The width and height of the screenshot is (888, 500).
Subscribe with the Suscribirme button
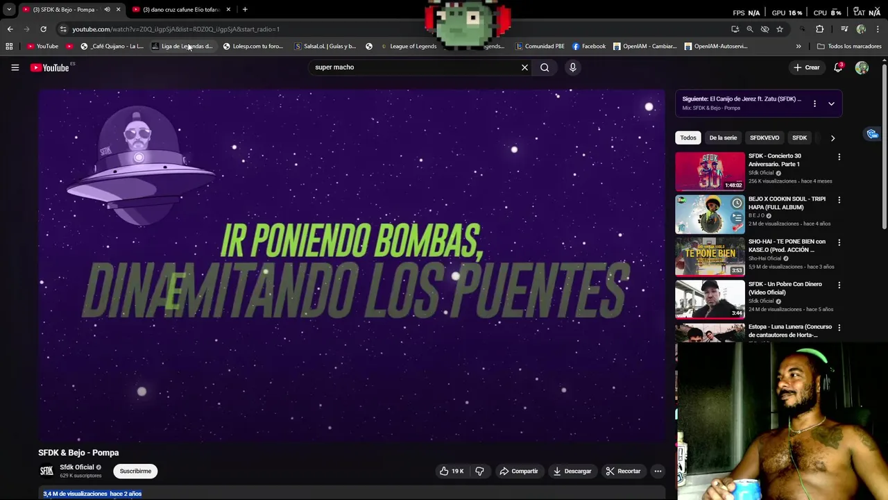click(135, 471)
